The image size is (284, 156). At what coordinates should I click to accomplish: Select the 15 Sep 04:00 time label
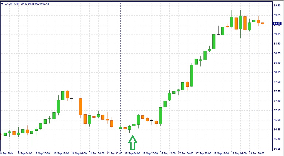pyautogui.click(x=132, y=153)
